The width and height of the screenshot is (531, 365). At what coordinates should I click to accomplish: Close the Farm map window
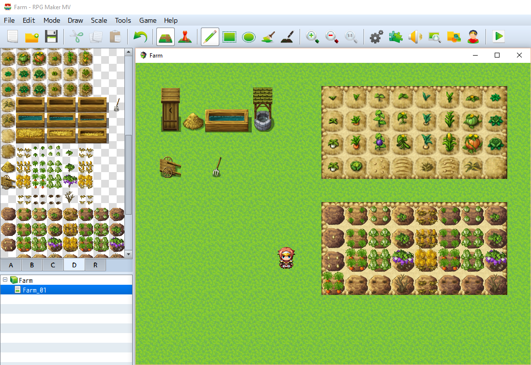[519, 55]
